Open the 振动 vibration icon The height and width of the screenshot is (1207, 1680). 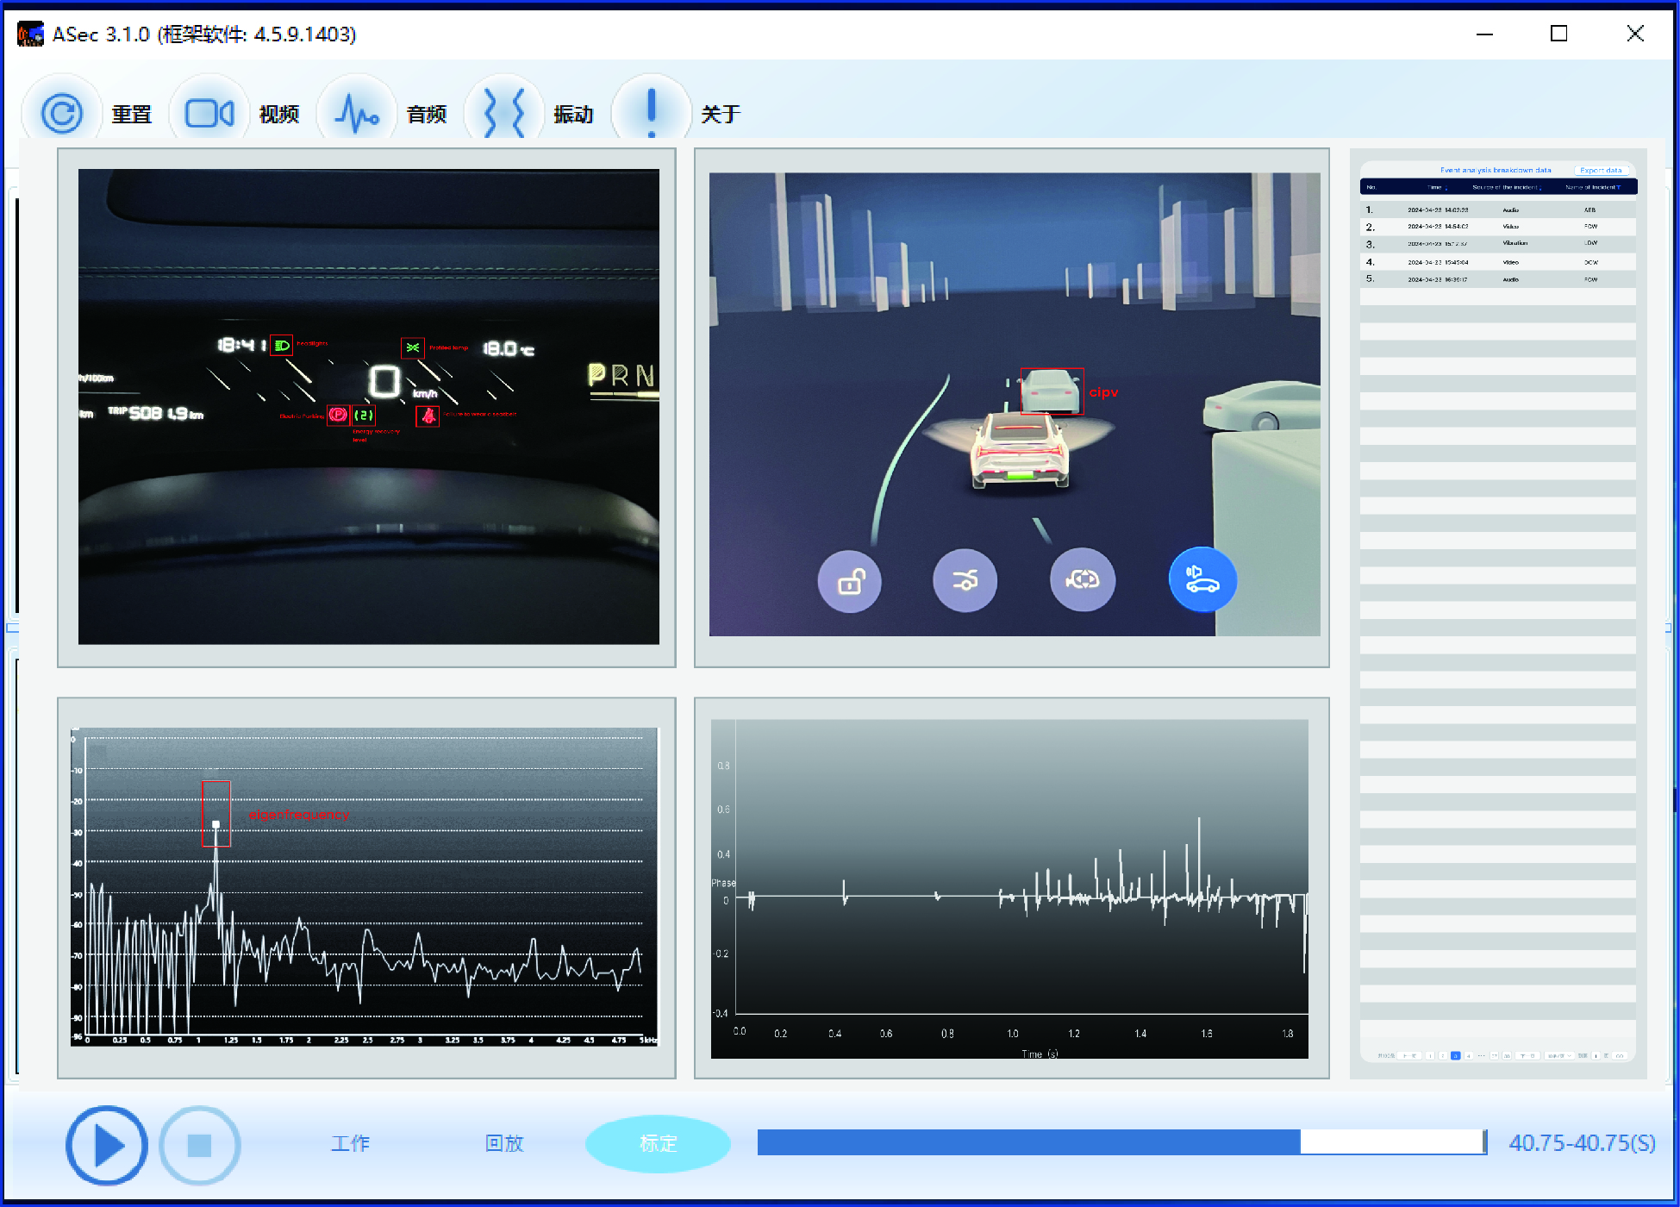tap(504, 113)
